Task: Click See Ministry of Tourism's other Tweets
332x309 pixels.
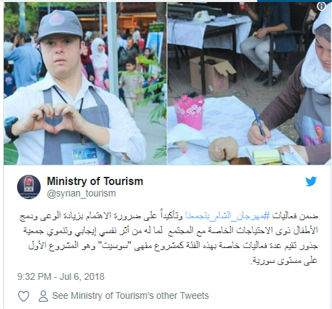Action: (130, 295)
